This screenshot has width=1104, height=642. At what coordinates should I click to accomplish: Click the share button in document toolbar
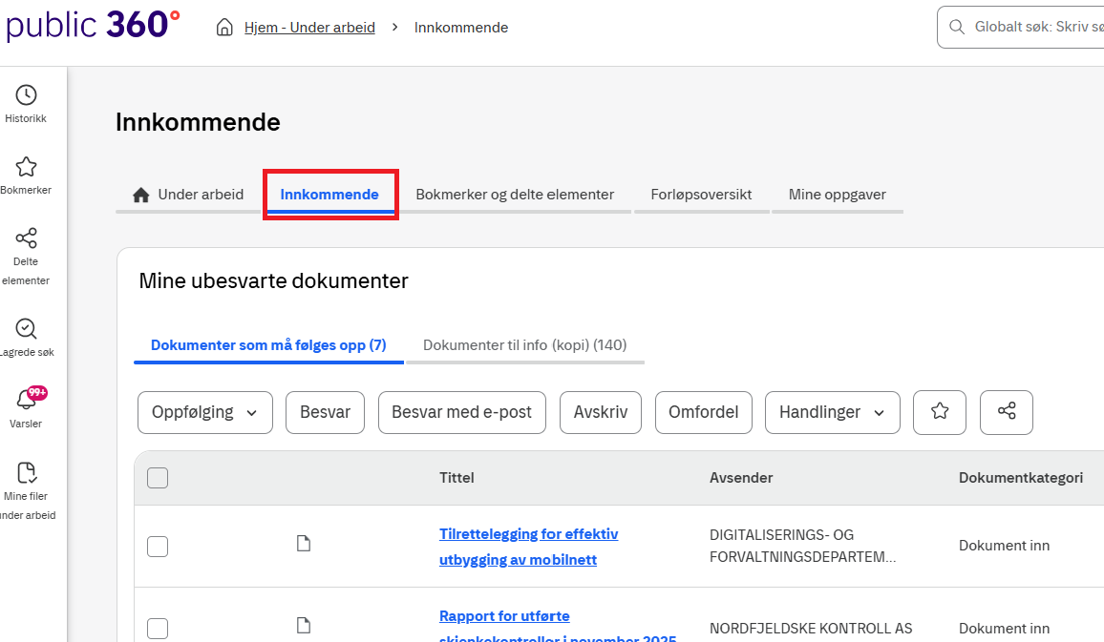click(1007, 412)
